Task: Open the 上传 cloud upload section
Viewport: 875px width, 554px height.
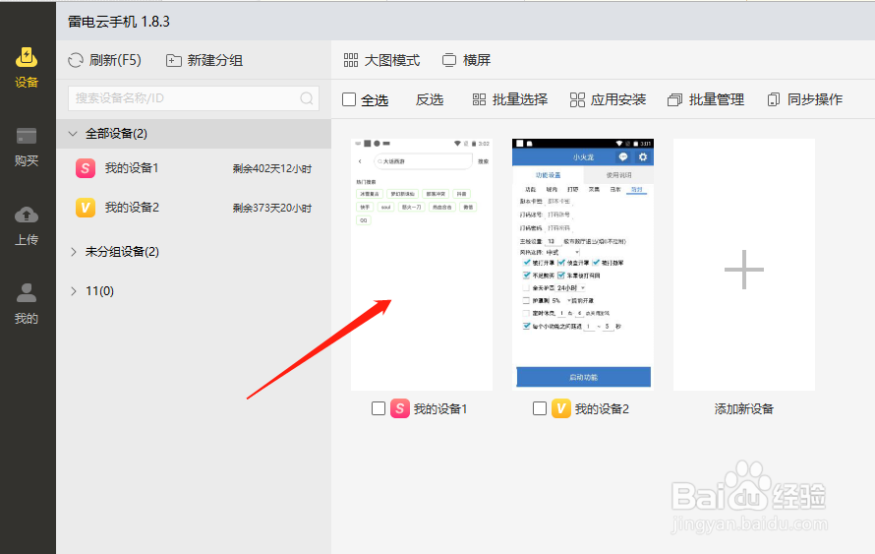Action: (x=27, y=226)
